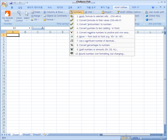
Task: Open Vision Control magnifier tool
Action: [19, 14]
